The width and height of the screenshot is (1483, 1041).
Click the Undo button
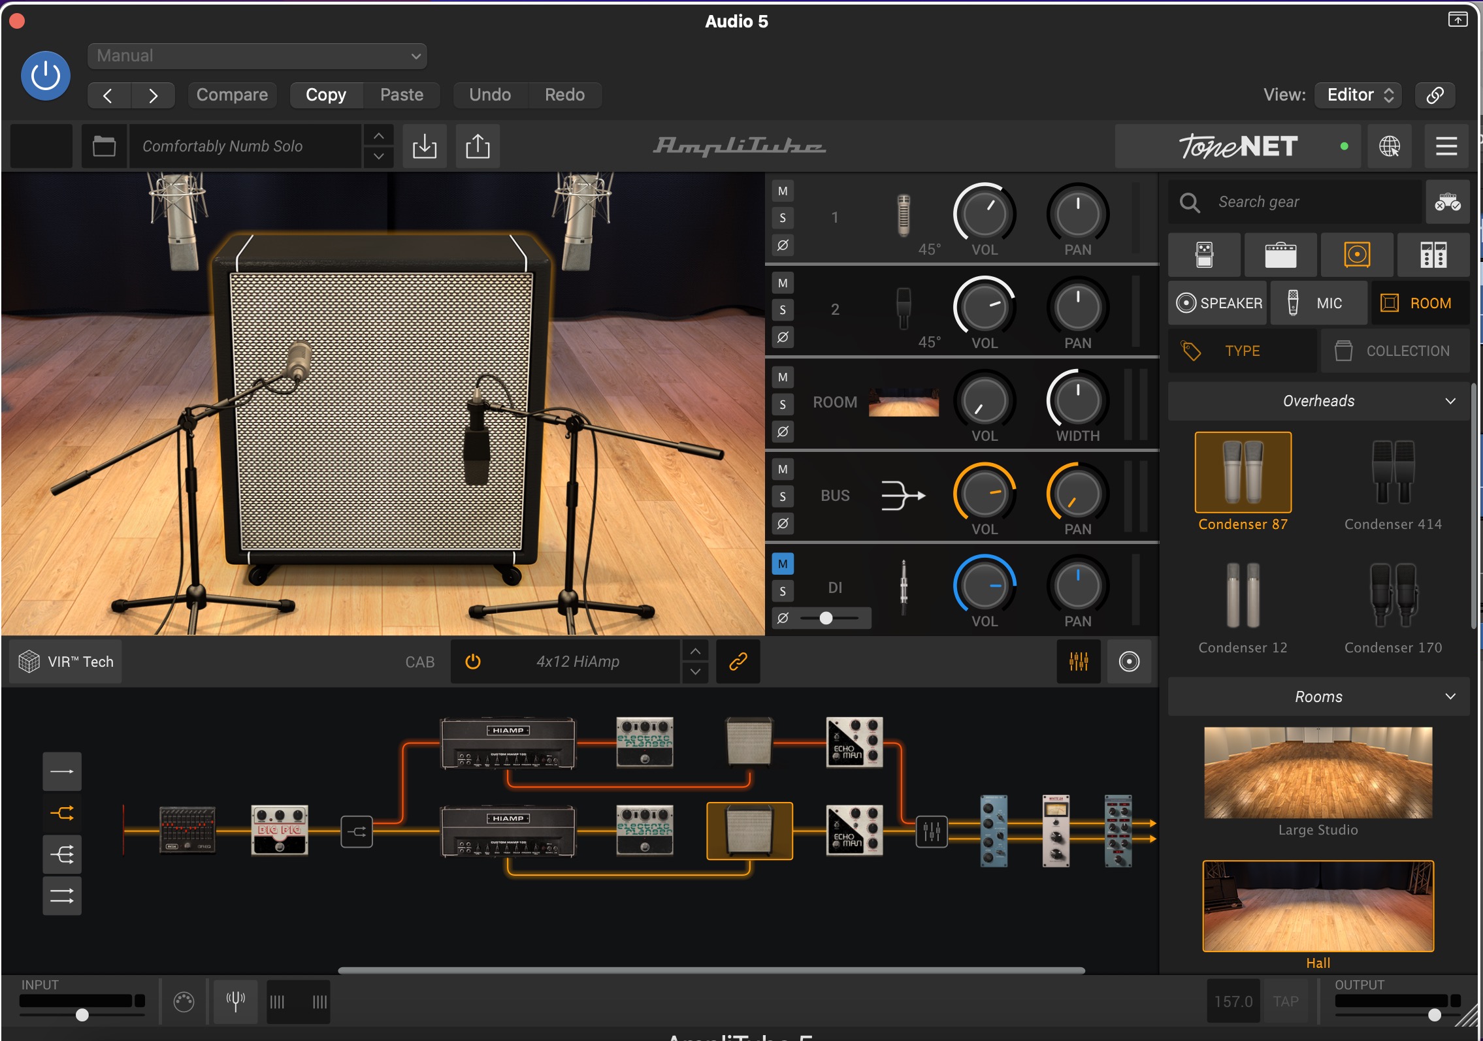pos(490,95)
